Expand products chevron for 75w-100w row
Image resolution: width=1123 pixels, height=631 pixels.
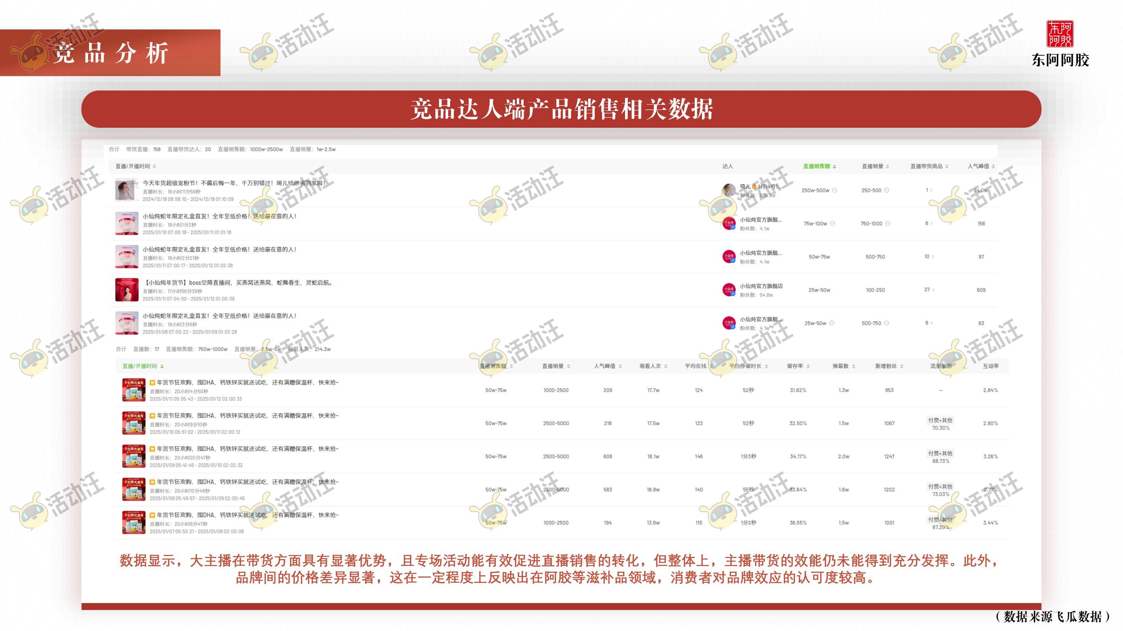[932, 223]
